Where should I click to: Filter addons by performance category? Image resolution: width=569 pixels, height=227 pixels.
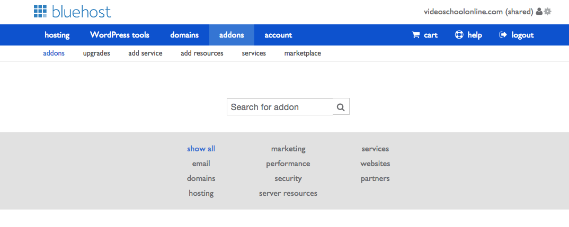click(288, 164)
